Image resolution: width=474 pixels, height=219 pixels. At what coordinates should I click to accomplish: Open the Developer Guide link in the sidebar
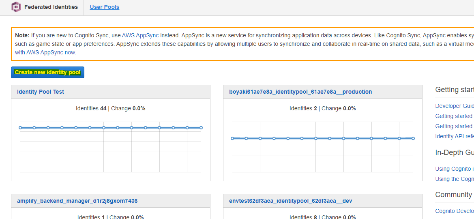tap(455, 106)
